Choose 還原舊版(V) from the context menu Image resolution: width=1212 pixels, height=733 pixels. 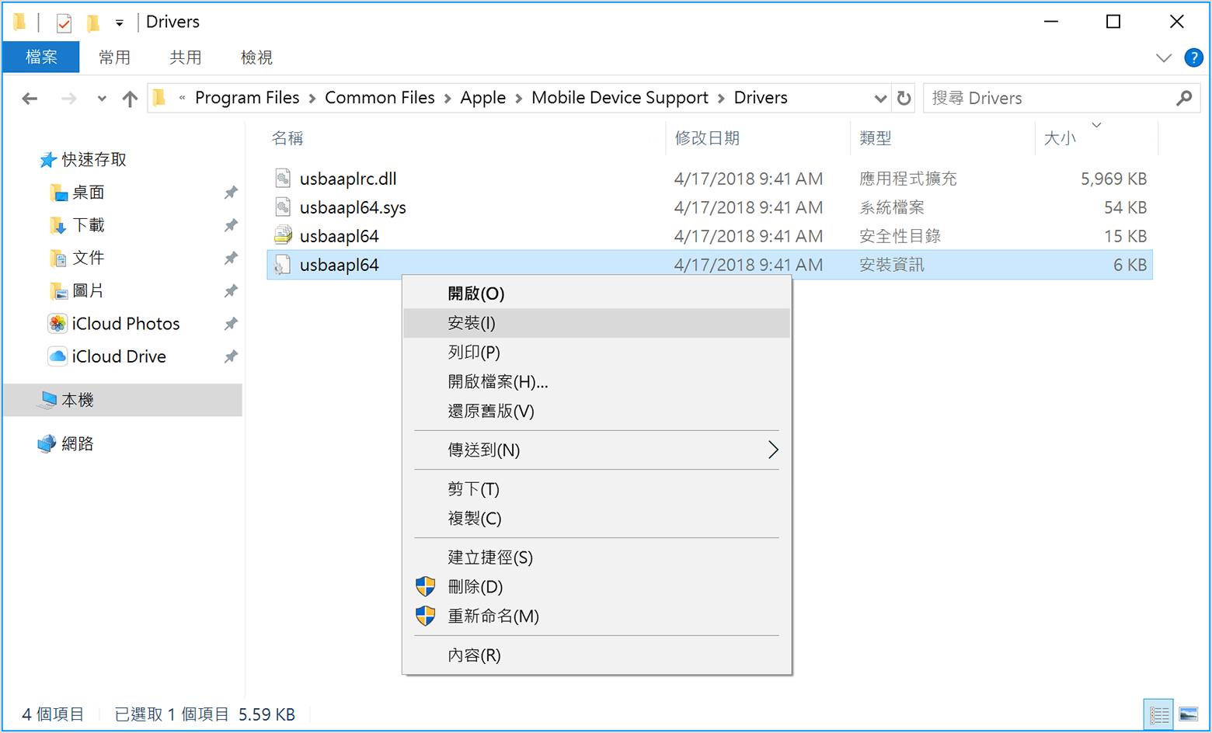pyautogui.click(x=597, y=412)
